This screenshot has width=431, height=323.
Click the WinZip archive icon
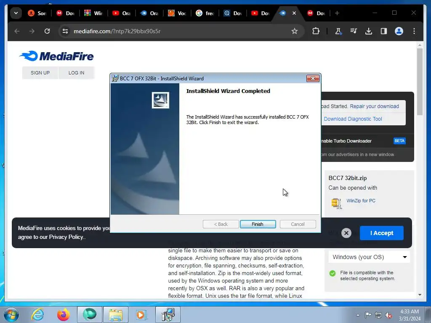pyautogui.click(x=336, y=204)
